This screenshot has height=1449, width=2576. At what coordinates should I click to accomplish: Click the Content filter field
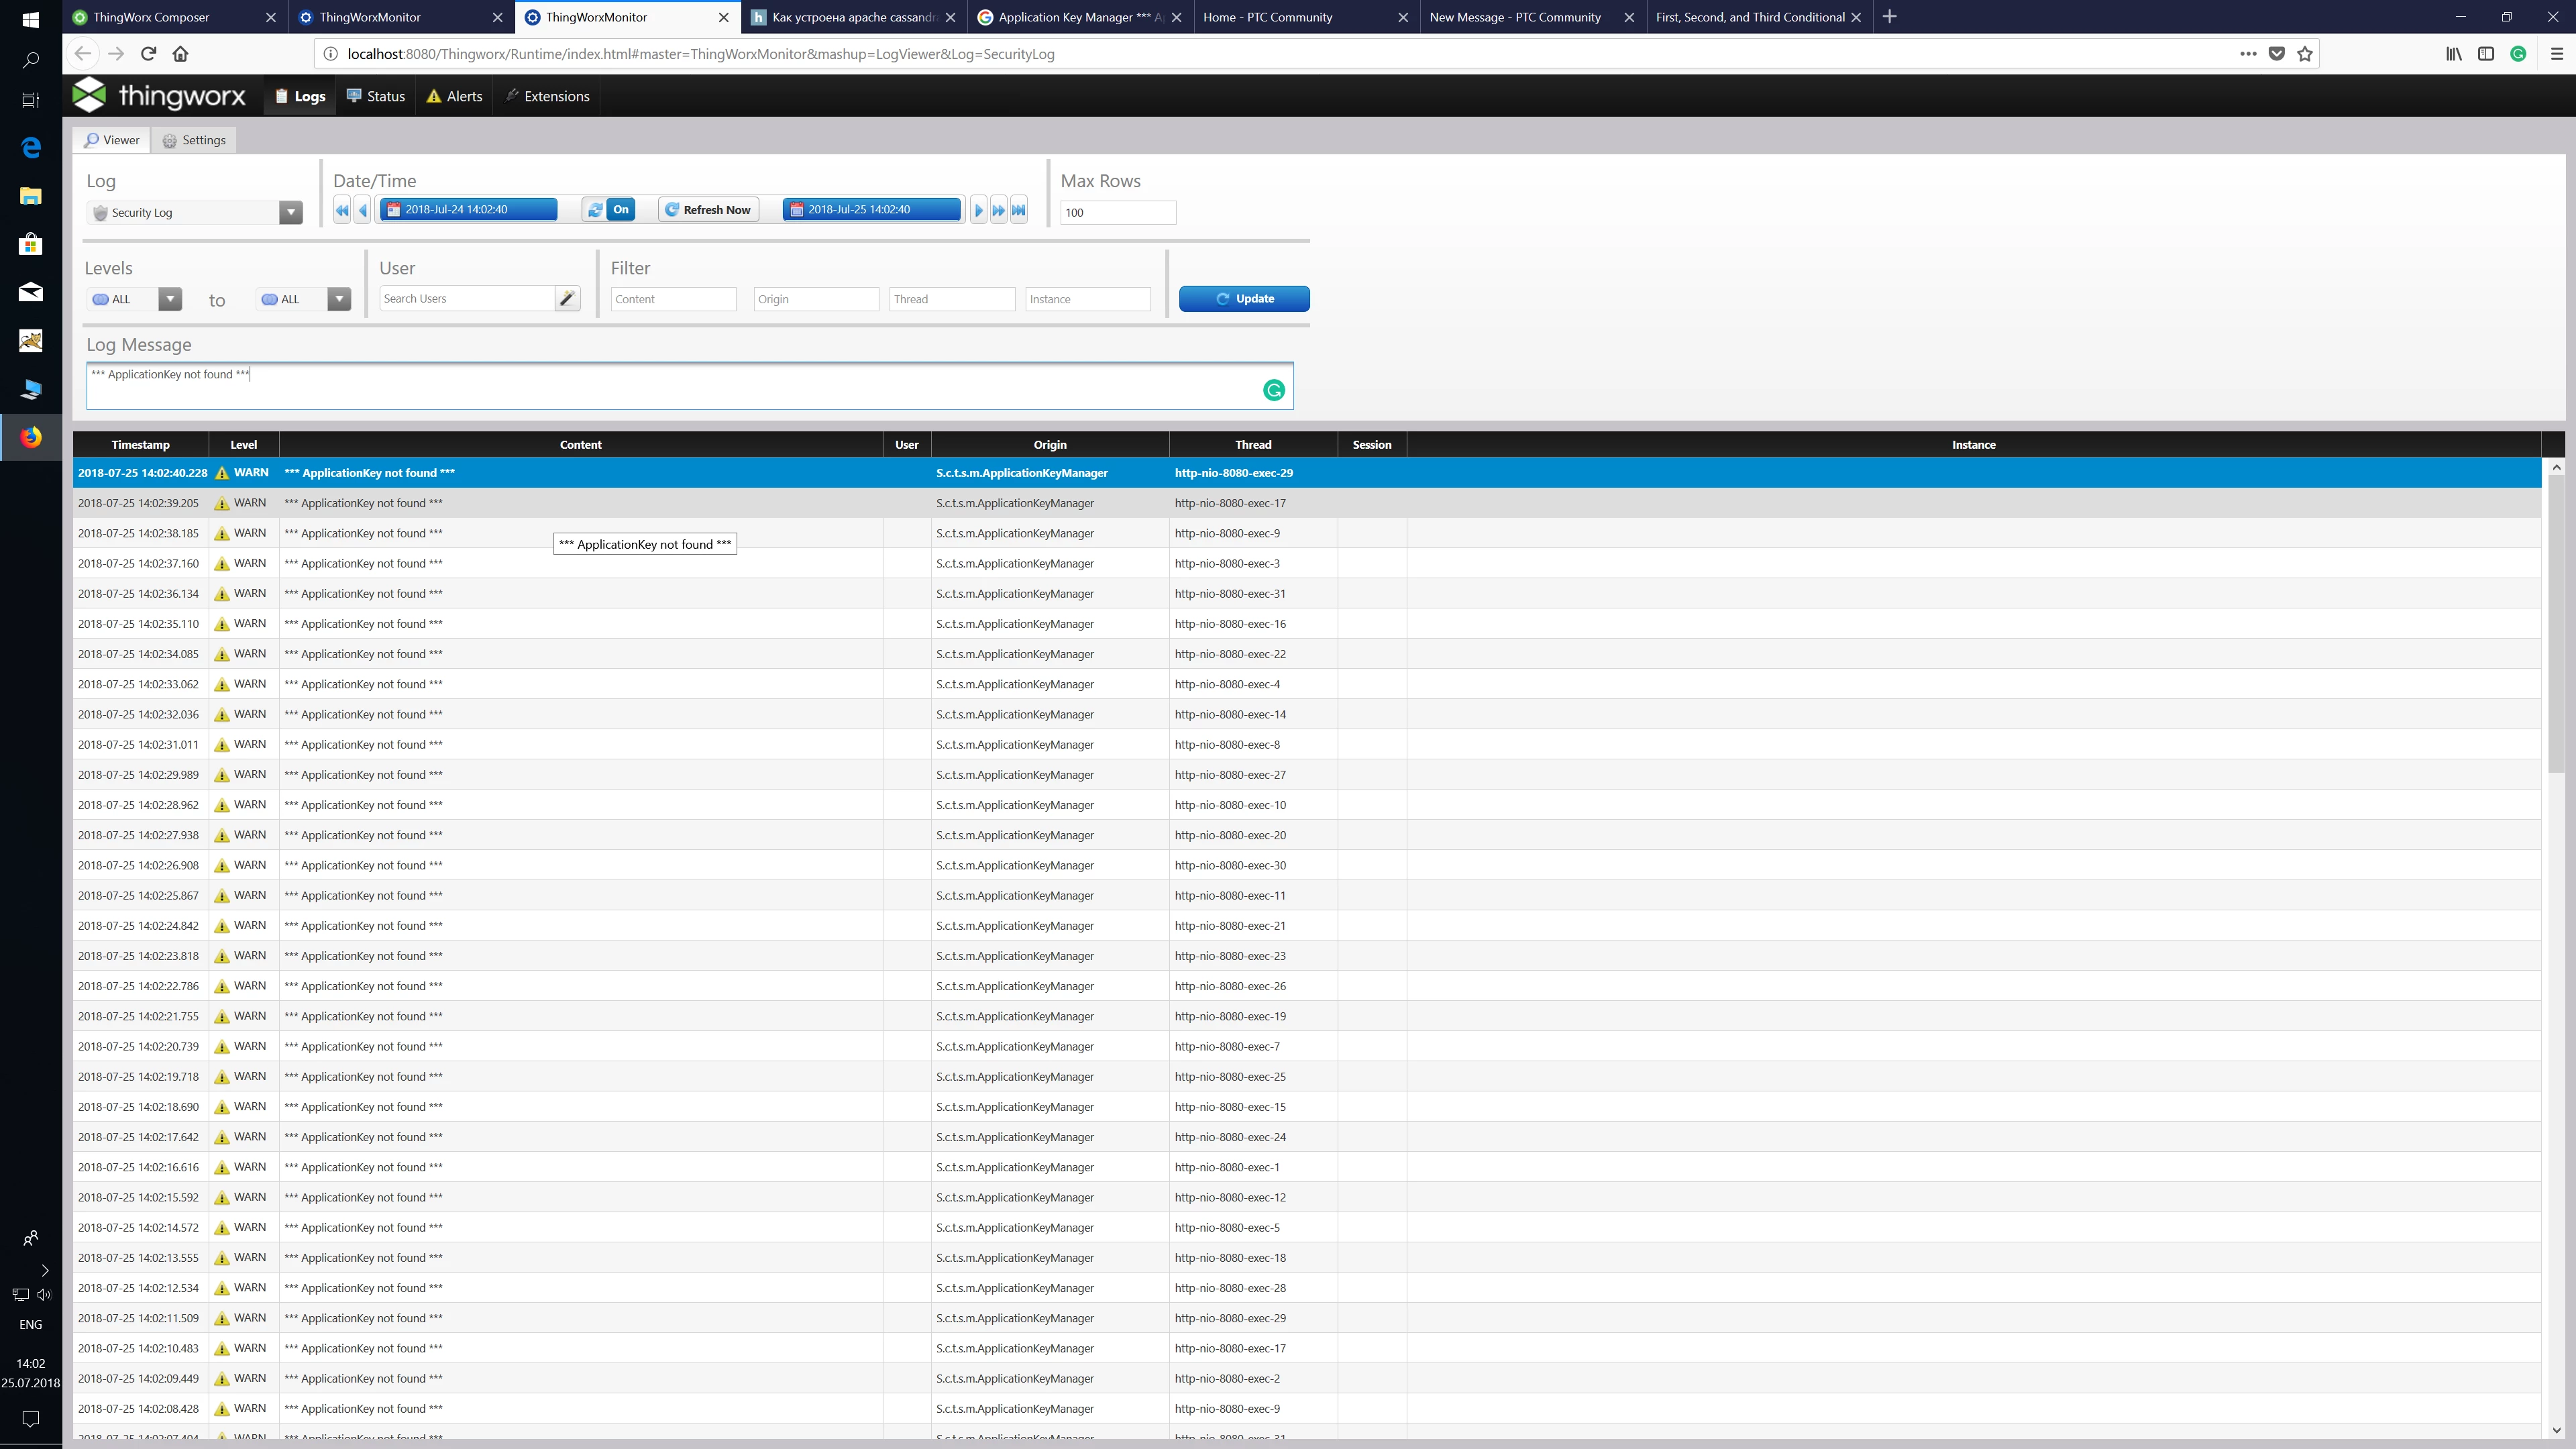coord(673,299)
